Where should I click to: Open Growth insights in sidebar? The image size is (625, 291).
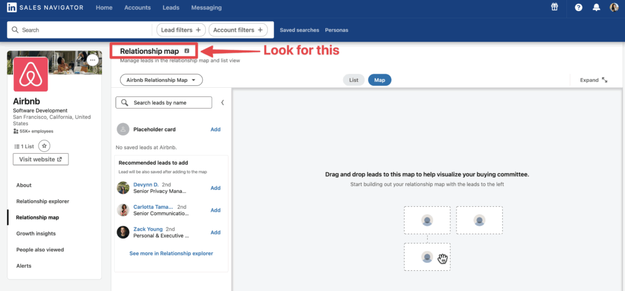[x=36, y=234]
